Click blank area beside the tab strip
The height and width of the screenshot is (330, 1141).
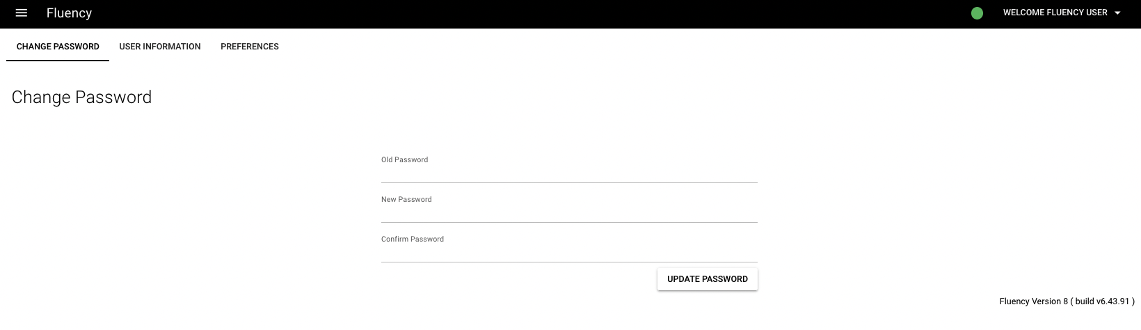point(696,47)
